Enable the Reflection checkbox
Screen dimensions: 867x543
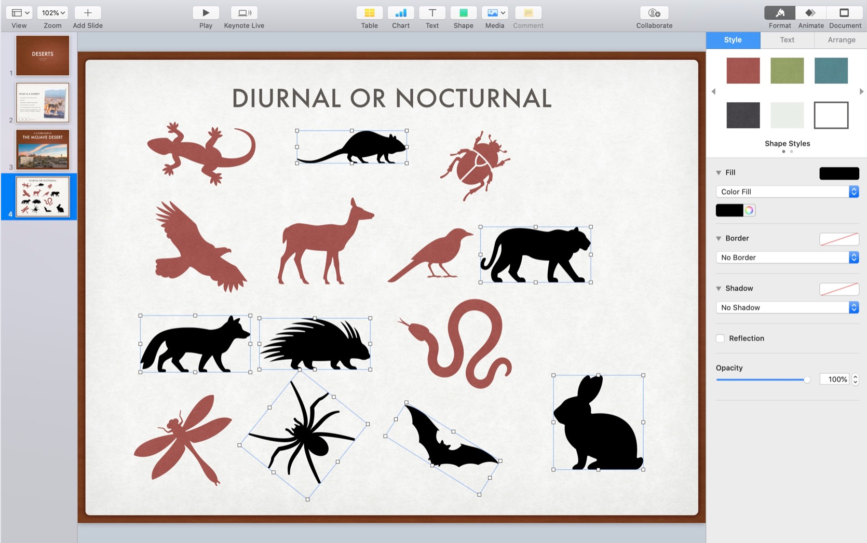coord(720,338)
